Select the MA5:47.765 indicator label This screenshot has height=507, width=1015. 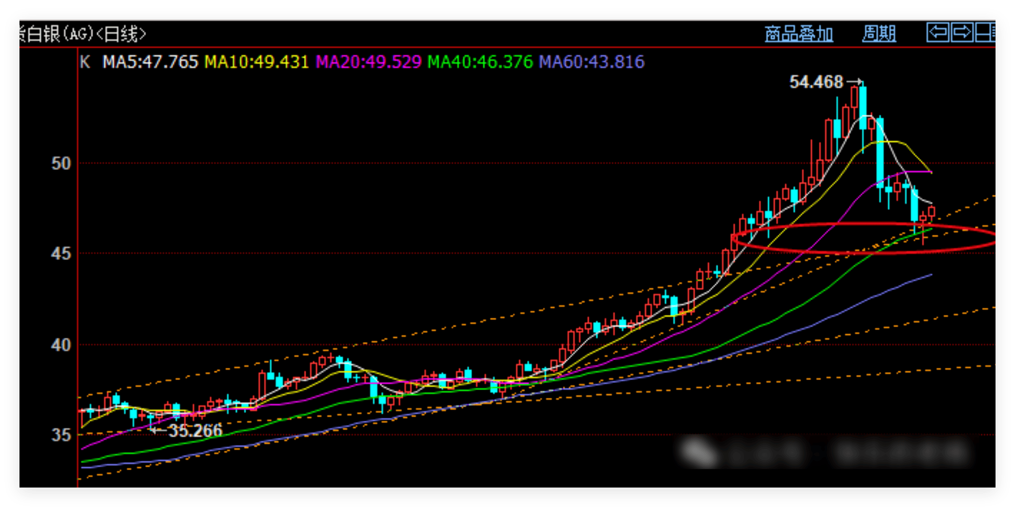[x=150, y=62]
